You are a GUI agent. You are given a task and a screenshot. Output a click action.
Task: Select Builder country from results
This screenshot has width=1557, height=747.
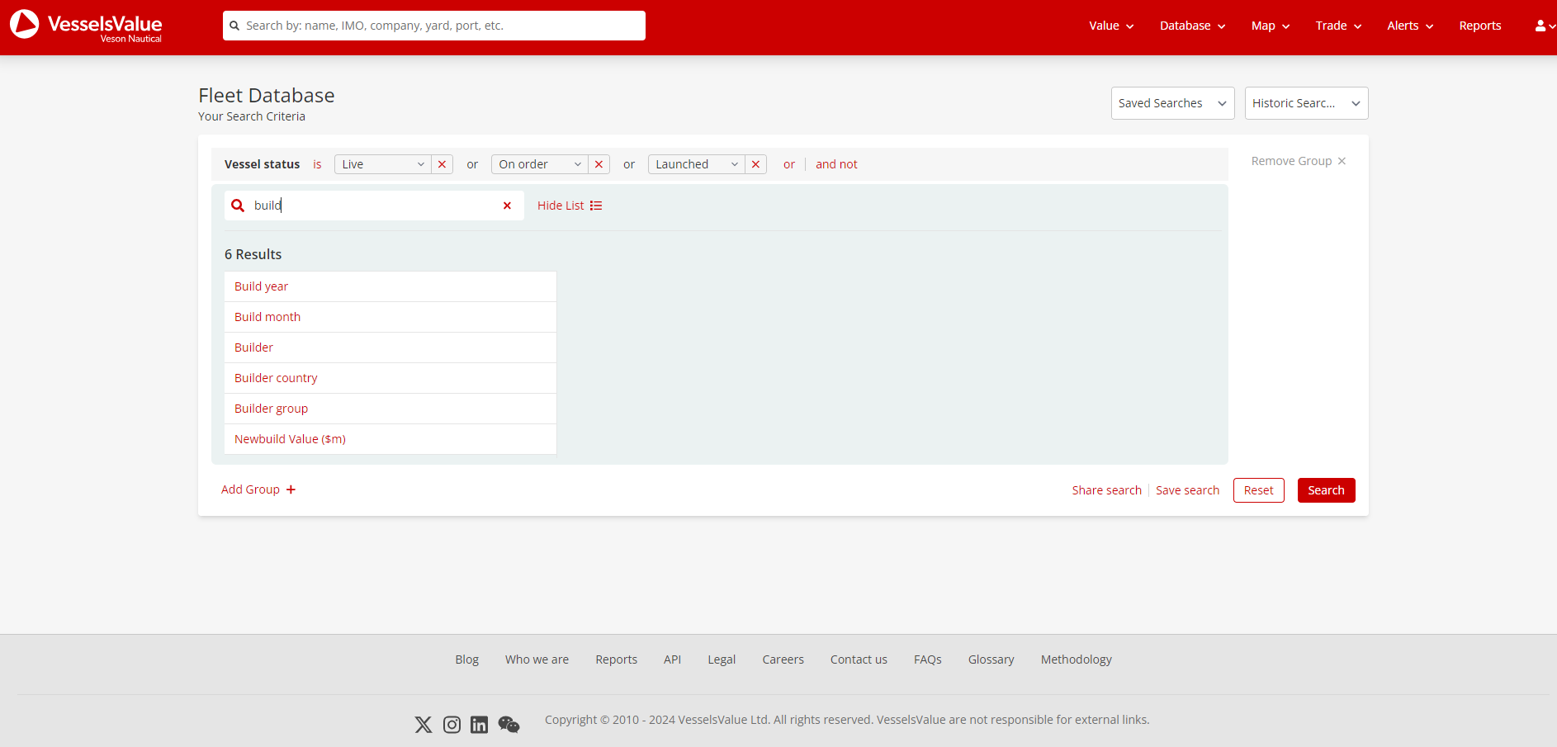click(x=276, y=378)
